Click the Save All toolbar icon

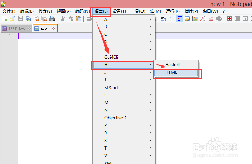(28, 19)
